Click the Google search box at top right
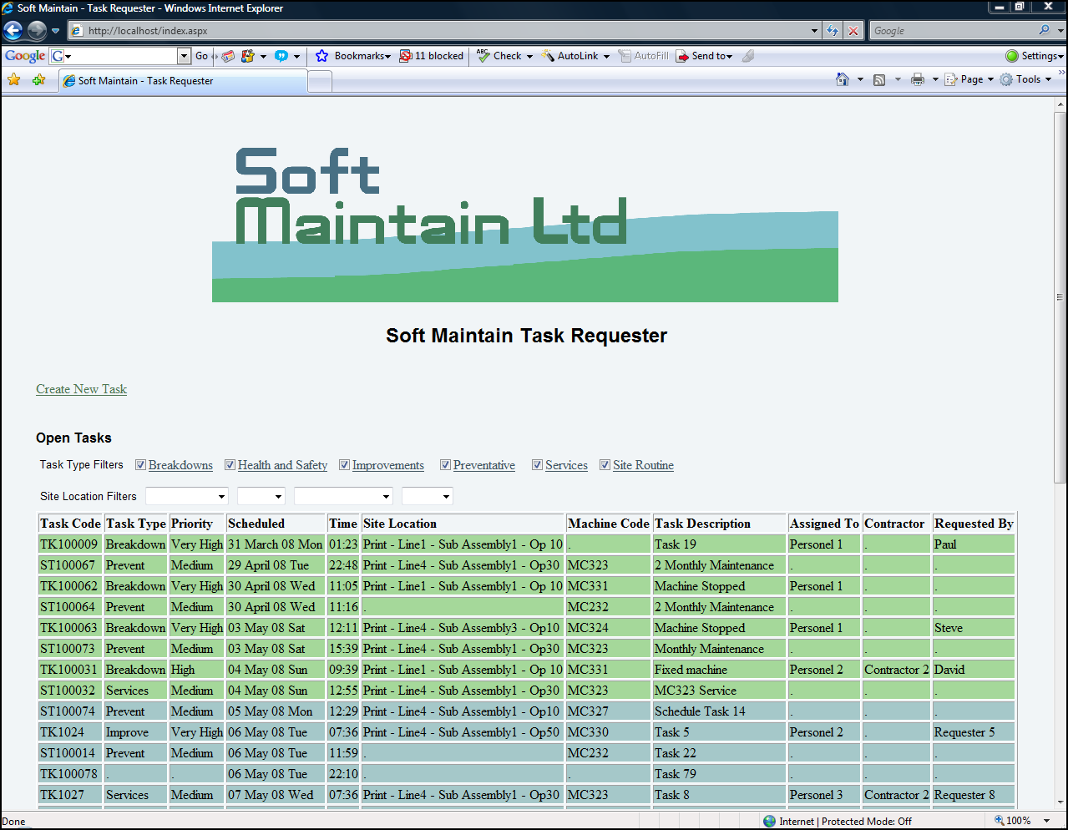Screen dimensions: 1068x830 pyautogui.click(x=952, y=31)
